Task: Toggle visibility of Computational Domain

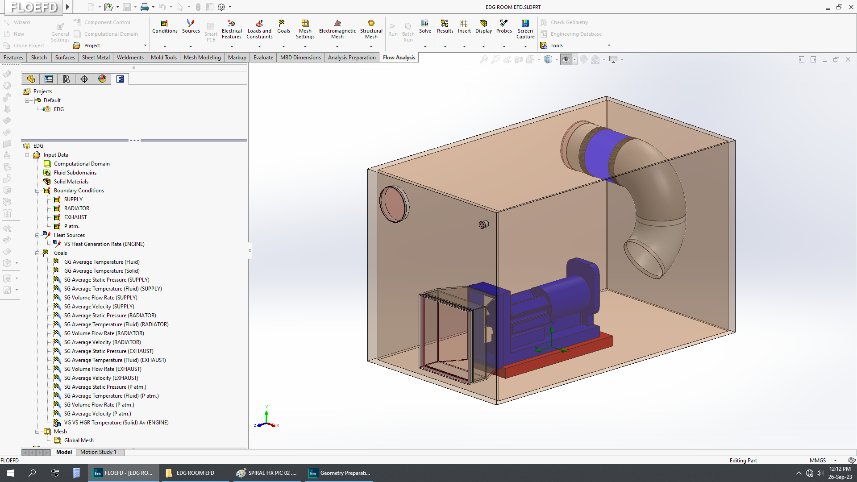Action: point(46,164)
